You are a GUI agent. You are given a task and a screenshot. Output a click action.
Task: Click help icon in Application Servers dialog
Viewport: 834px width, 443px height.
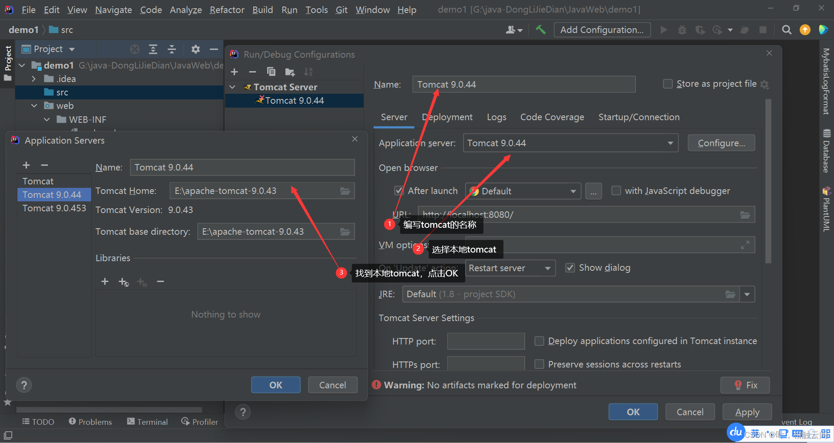coord(24,385)
